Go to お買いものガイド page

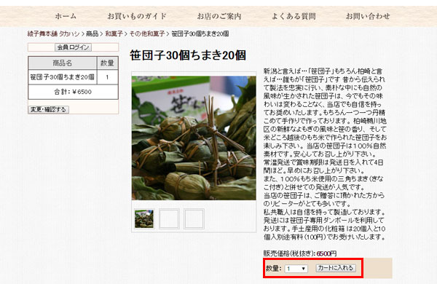click(137, 16)
